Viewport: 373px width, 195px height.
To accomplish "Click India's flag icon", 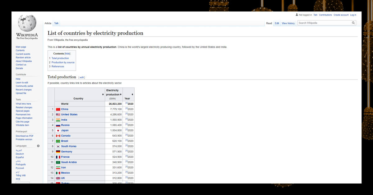I will pyautogui.click(x=58, y=120).
